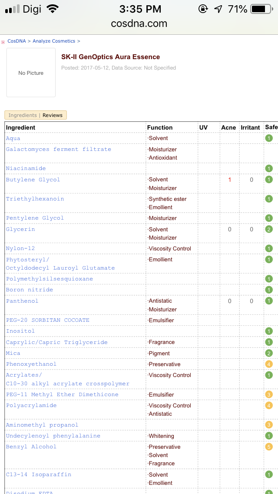
Task: Open the Polyacrylamide ingredient link
Action: coord(31,405)
